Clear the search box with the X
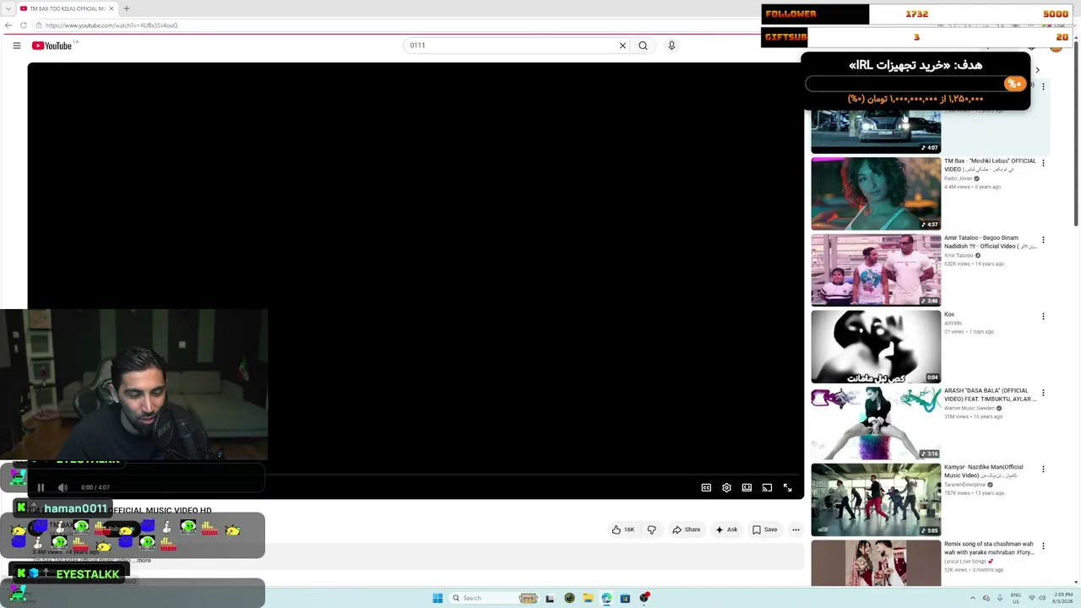 622,46
